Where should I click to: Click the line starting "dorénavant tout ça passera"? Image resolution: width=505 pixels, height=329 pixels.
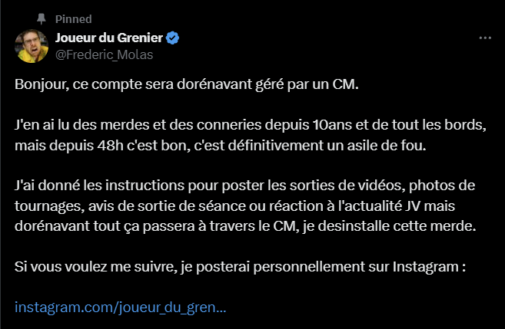tap(244, 225)
